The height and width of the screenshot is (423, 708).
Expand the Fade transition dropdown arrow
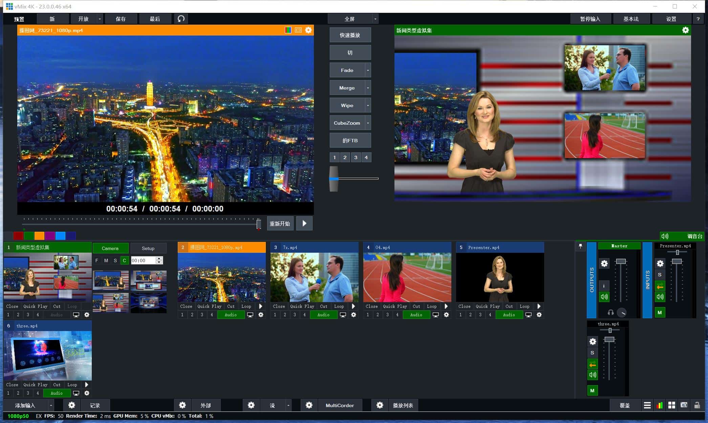pos(368,70)
